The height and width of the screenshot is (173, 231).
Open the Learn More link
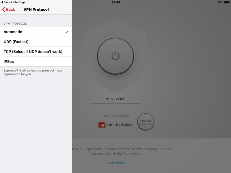click(115, 163)
